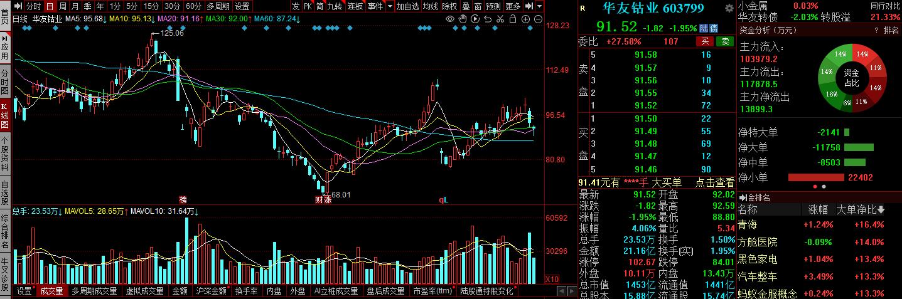Open the 预测 forecast tool
902x299 pixels.
click(494, 6)
